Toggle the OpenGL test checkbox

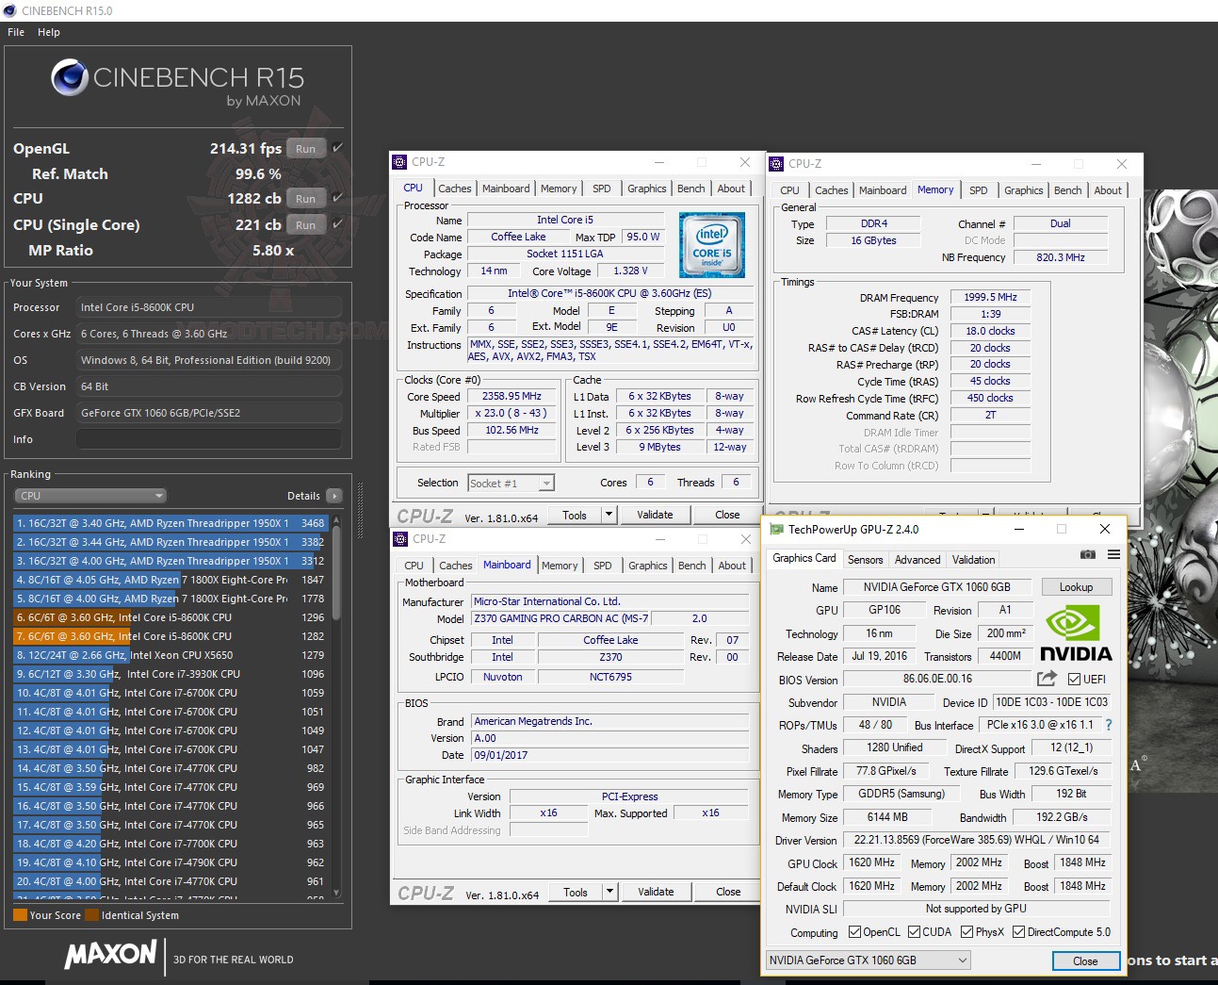tap(337, 148)
